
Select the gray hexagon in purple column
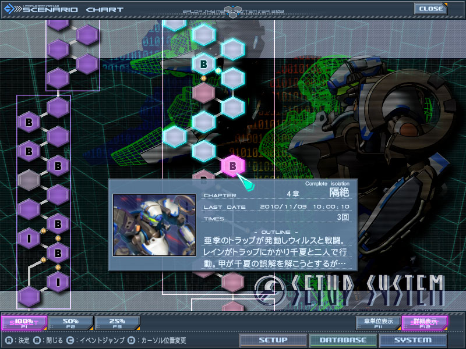point(29,180)
